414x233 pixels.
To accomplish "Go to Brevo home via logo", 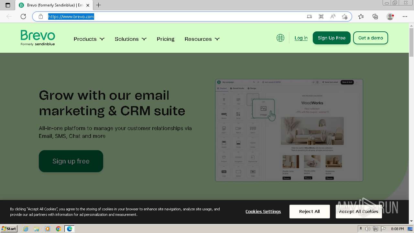I will coord(38,38).
